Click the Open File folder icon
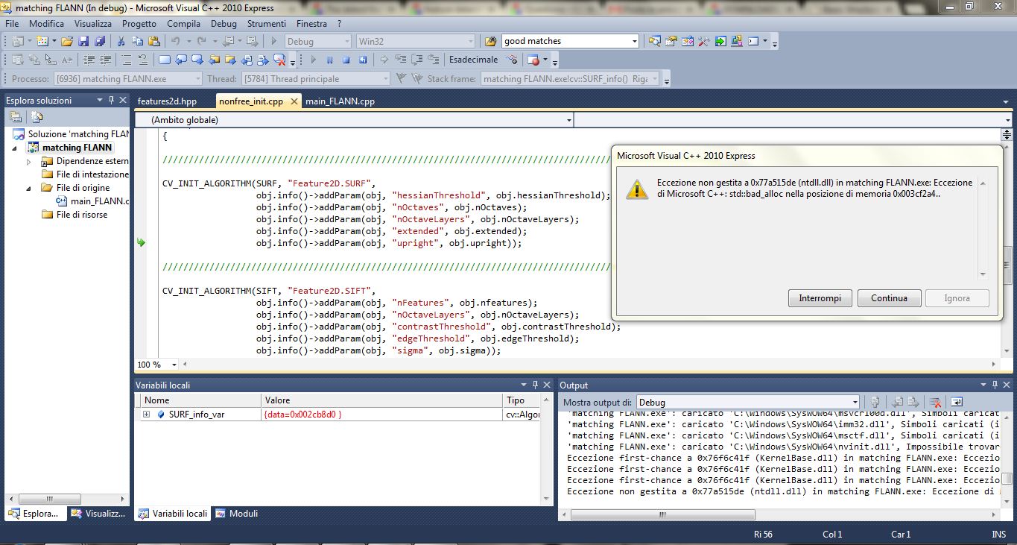 tap(66, 41)
